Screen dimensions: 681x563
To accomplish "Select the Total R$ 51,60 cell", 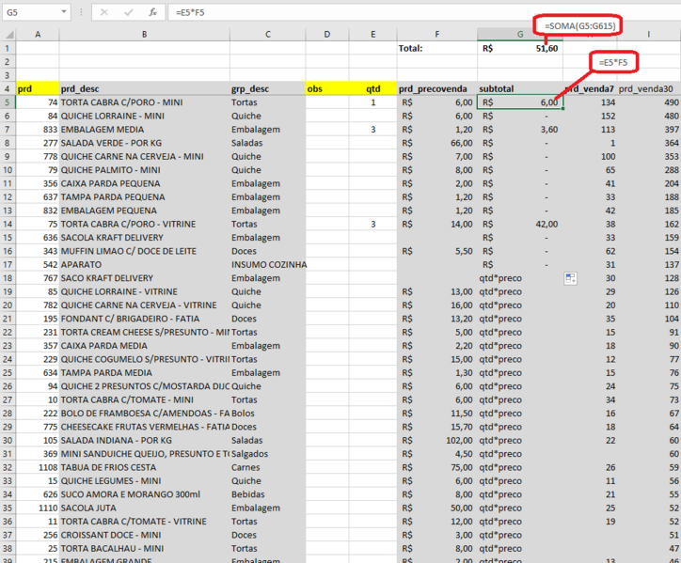I will [520, 48].
